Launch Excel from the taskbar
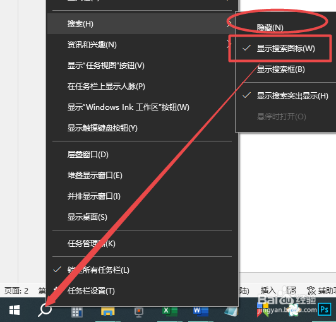This screenshot has height=322, width=336. (x=170, y=311)
